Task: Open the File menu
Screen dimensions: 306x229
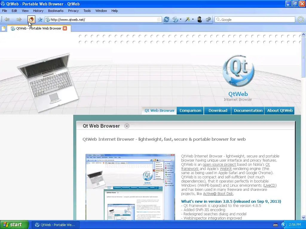Action: click(x=4, y=11)
